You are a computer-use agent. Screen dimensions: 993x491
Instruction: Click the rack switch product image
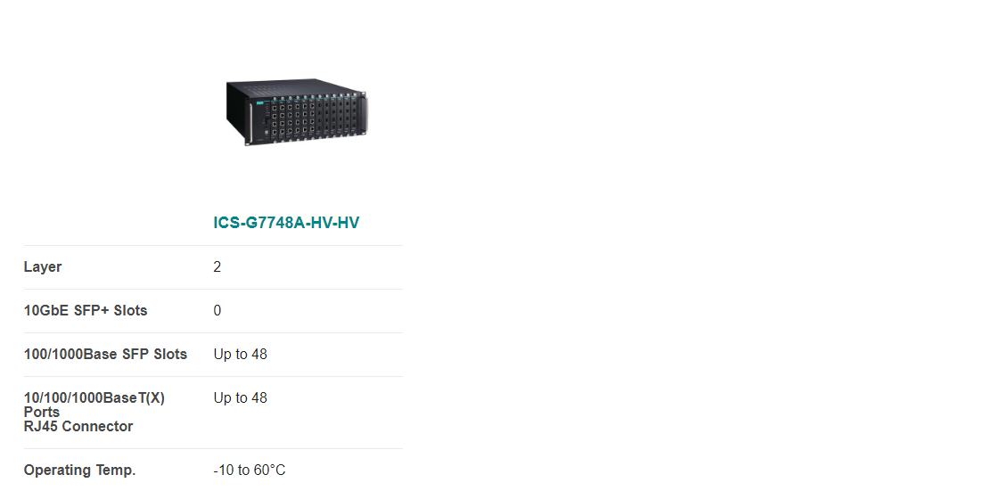click(x=297, y=112)
